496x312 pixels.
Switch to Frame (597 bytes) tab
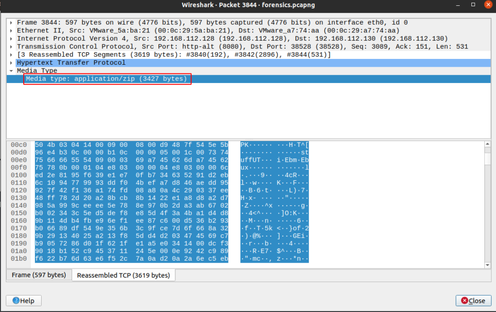tap(39, 275)
